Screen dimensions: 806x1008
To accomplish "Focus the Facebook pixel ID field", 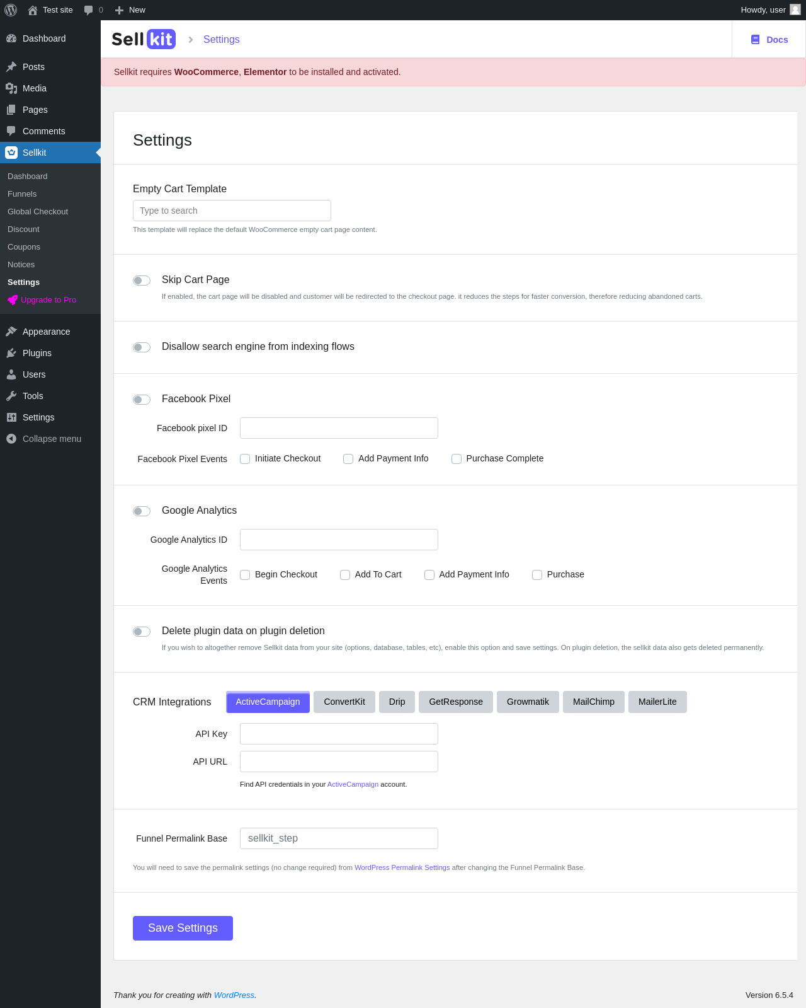I will coord(339,428).
